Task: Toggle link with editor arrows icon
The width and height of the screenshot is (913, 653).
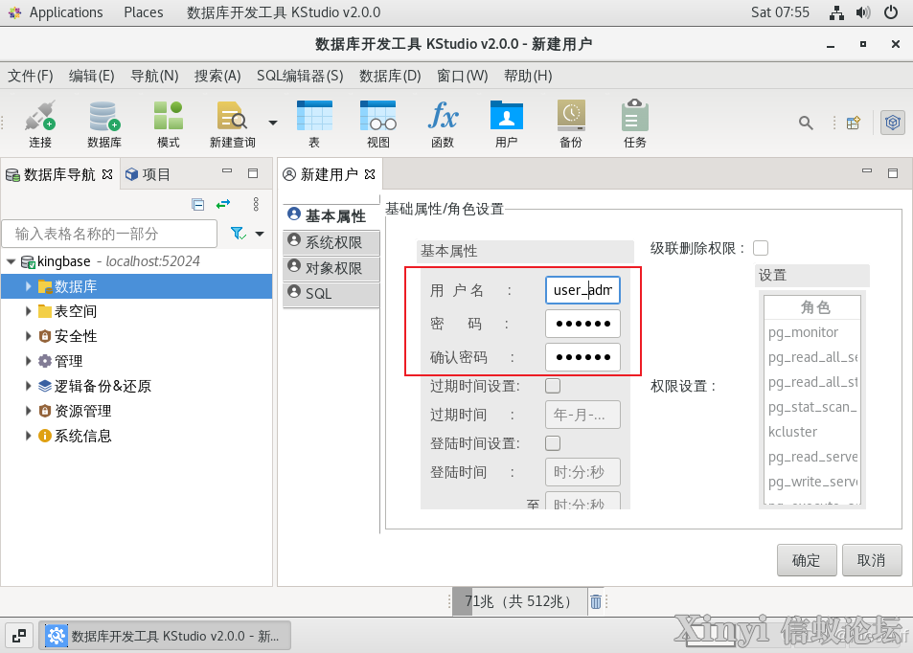Action: [223, 204]
